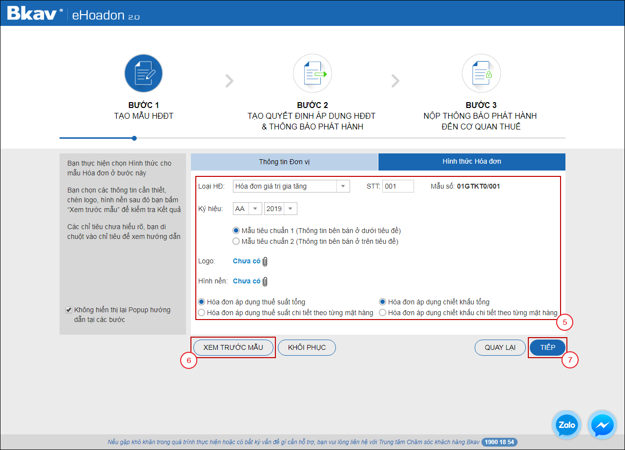The width and height of the screenshot is (625, 450).
Task: Click the STT number field
Action: (398, 186)
